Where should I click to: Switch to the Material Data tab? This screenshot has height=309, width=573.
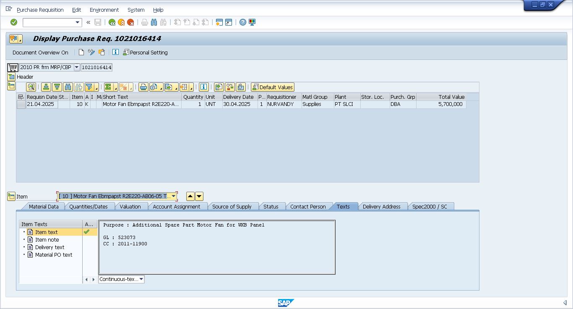coord(44,206)
